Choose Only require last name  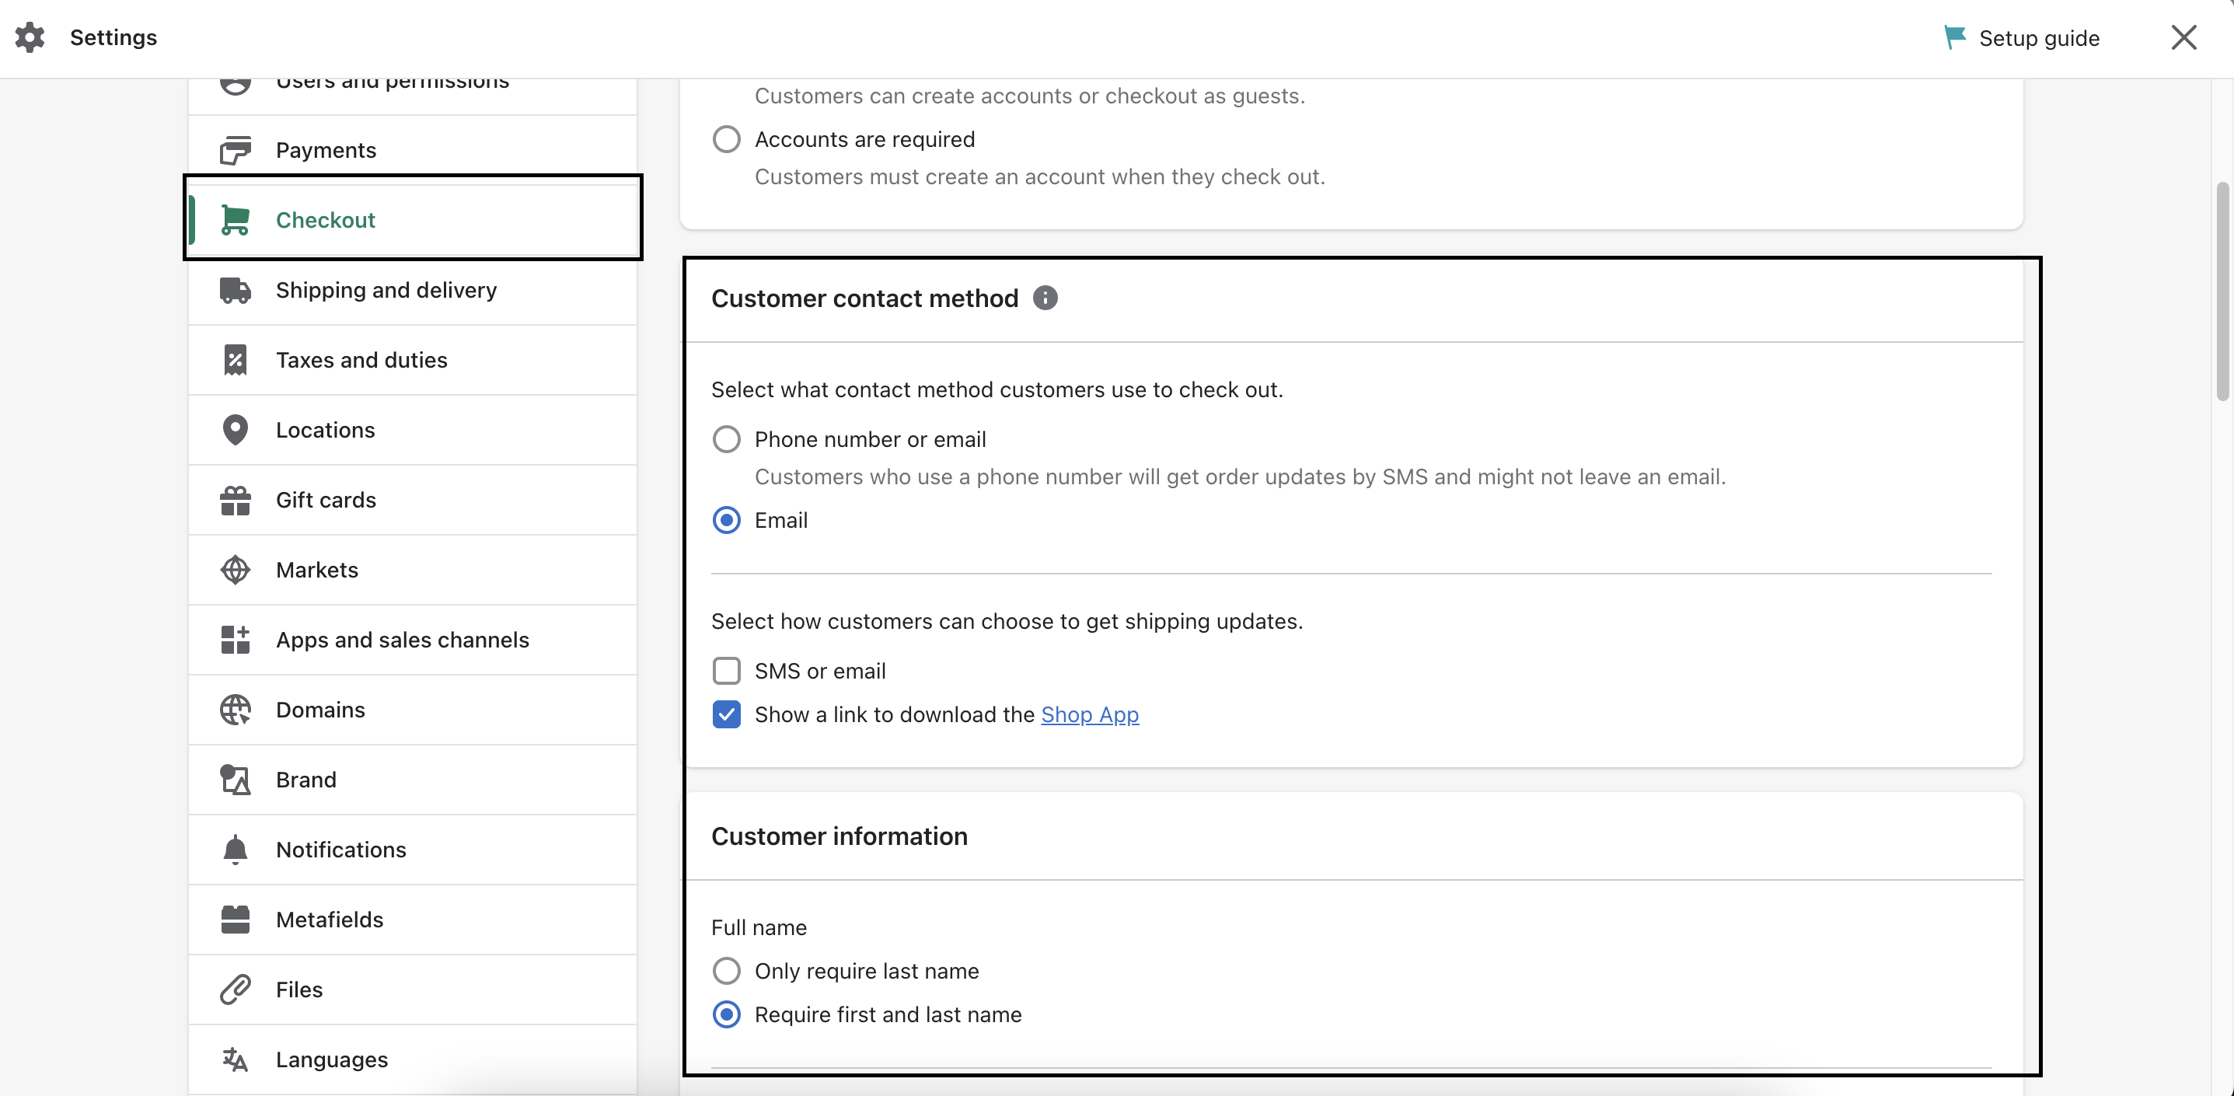point(726,971)
